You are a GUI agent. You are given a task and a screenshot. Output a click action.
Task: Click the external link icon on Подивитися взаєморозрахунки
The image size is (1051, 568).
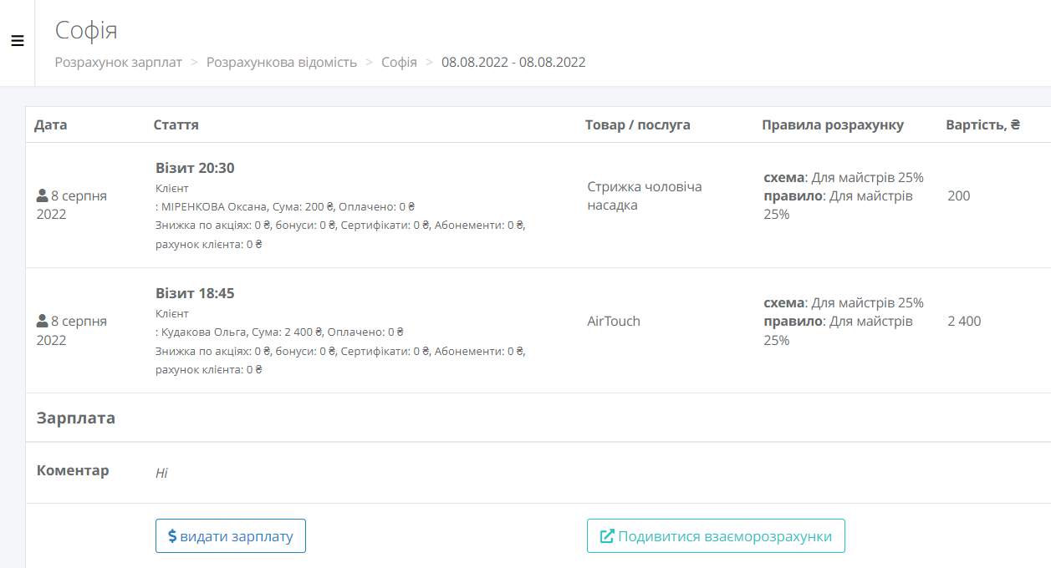point(608,536)
